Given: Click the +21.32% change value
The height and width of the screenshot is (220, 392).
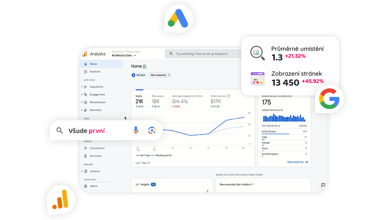Looking at the screenshot, I should (x=295, y=56).
